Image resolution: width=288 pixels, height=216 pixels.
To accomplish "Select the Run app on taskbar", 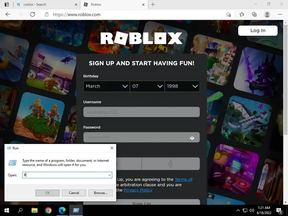I will pos(76,210).
